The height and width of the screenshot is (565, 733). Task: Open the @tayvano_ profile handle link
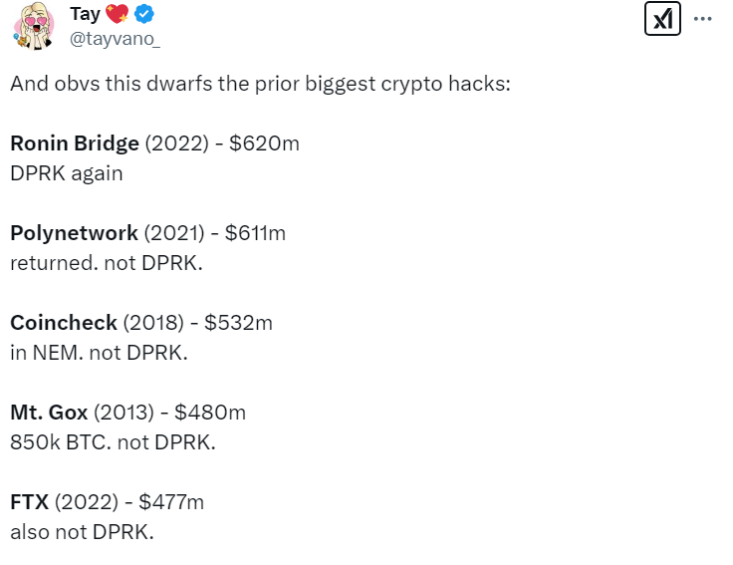pyautogui.click(x=115, y=39)
